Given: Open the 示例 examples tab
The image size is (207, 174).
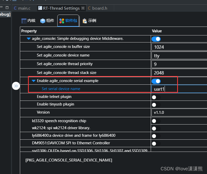Looking at the screenshot, I should pyautogui.click(x=89, y=21).
